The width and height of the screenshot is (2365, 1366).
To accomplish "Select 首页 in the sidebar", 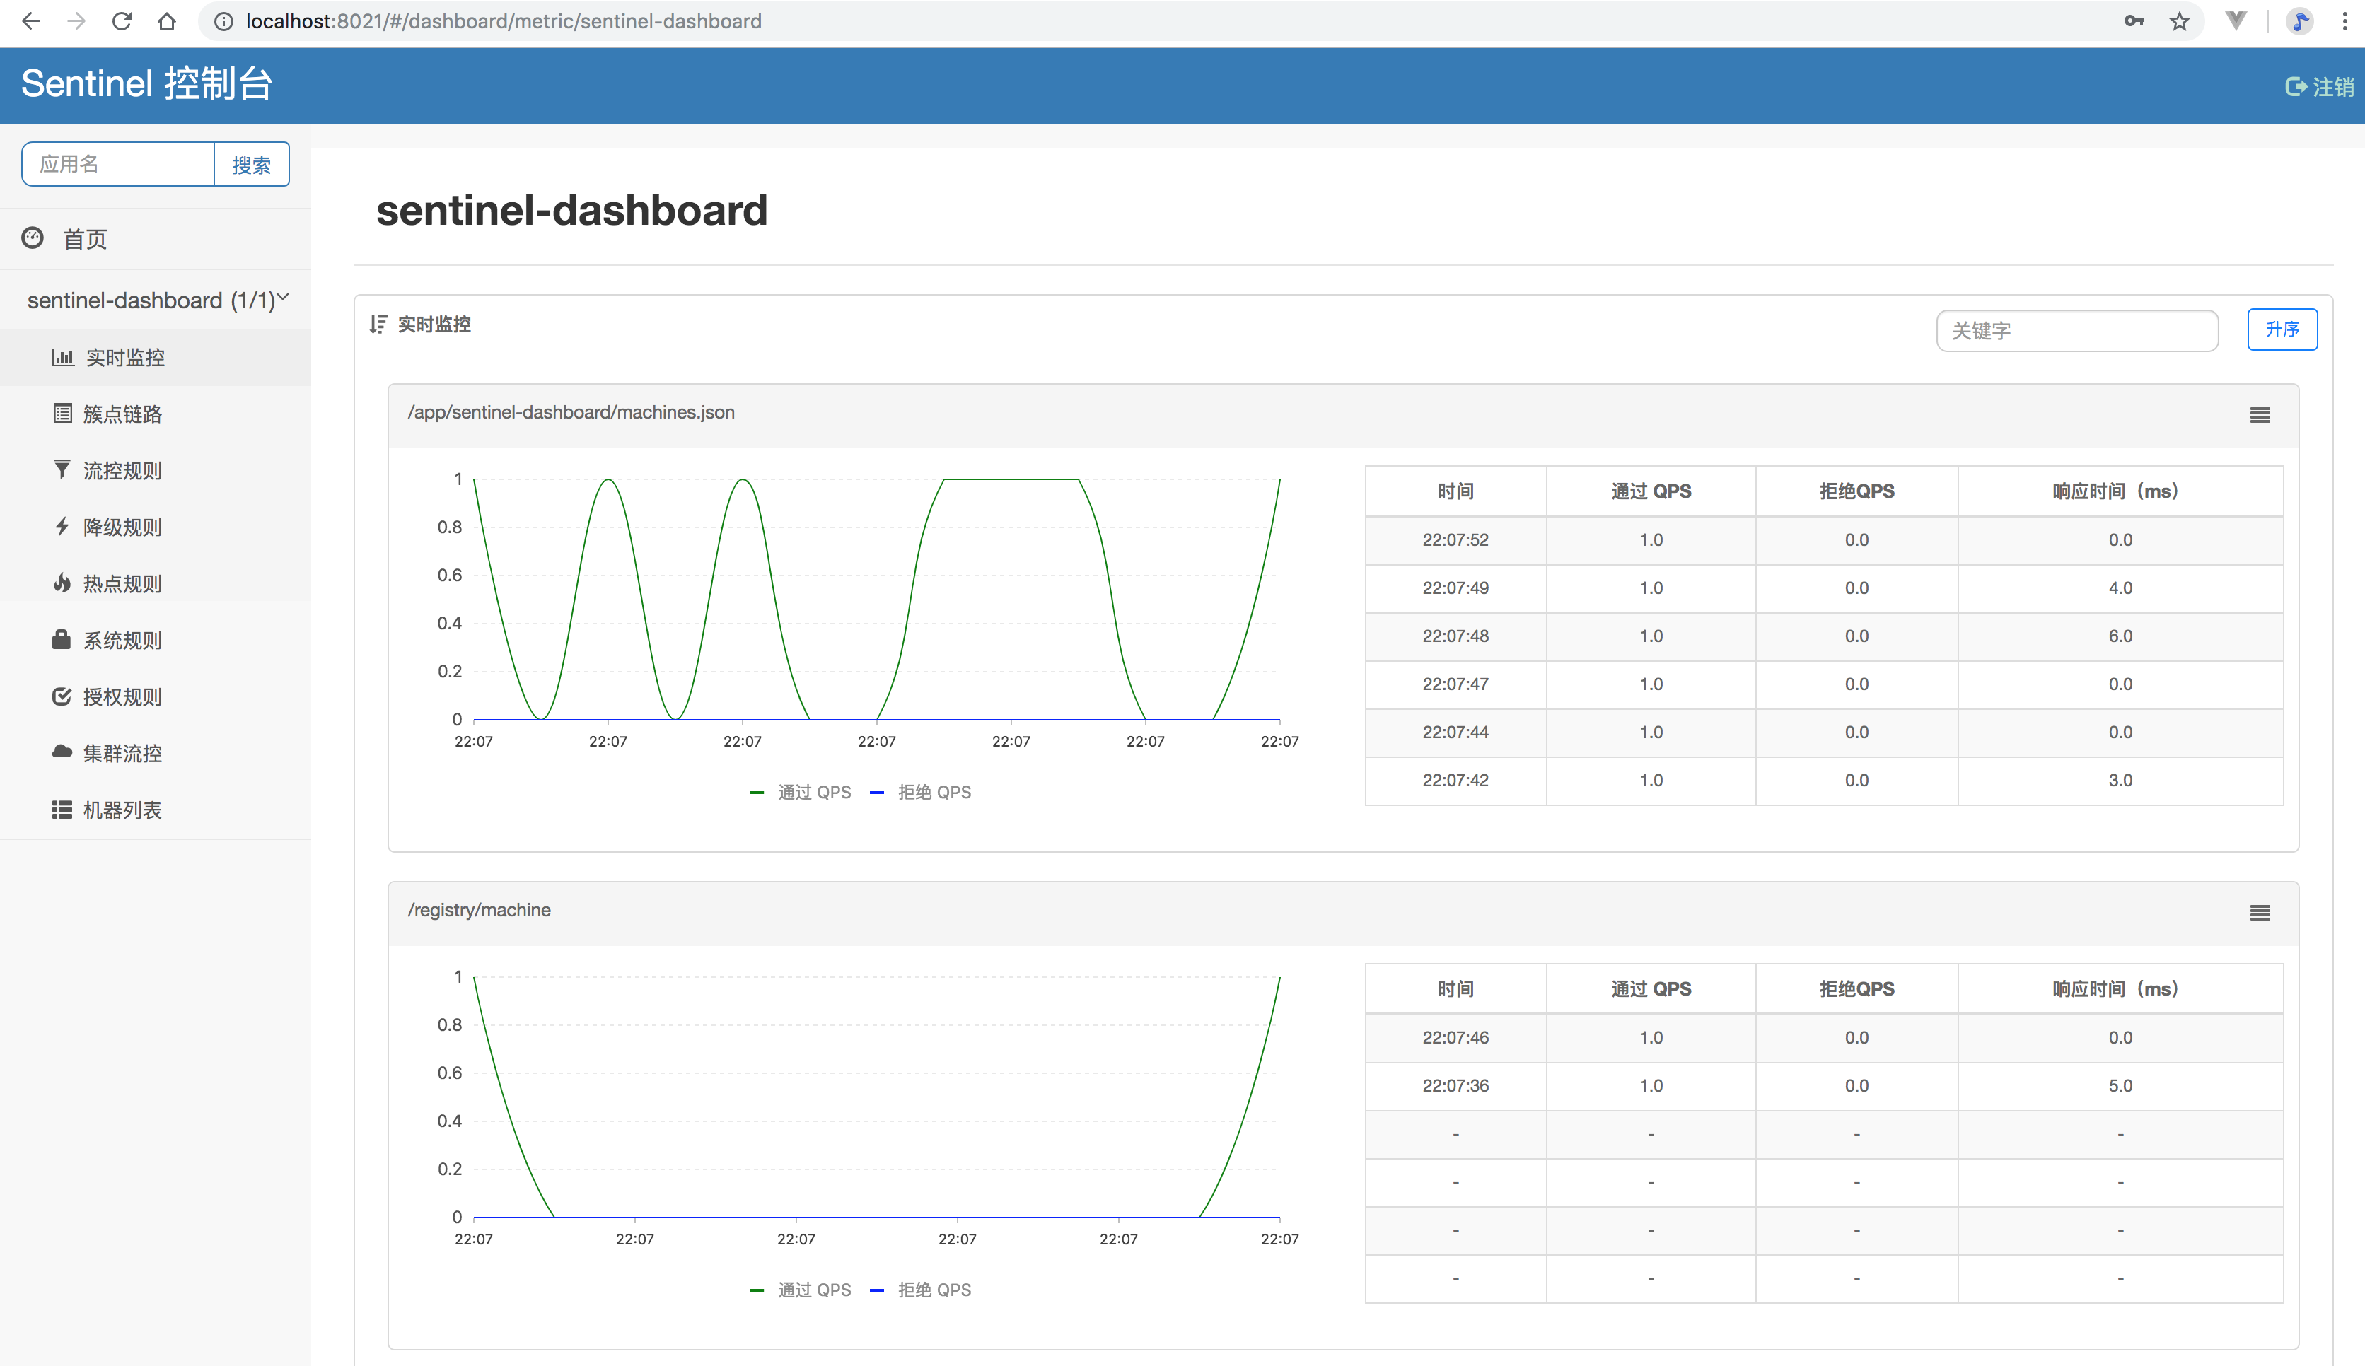I will click(84, 239).
